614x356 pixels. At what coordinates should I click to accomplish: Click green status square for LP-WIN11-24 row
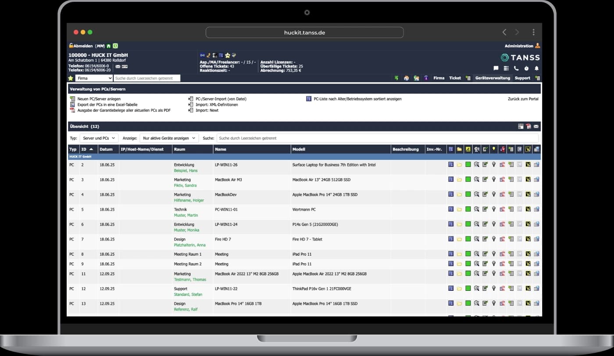click(468, 224)
